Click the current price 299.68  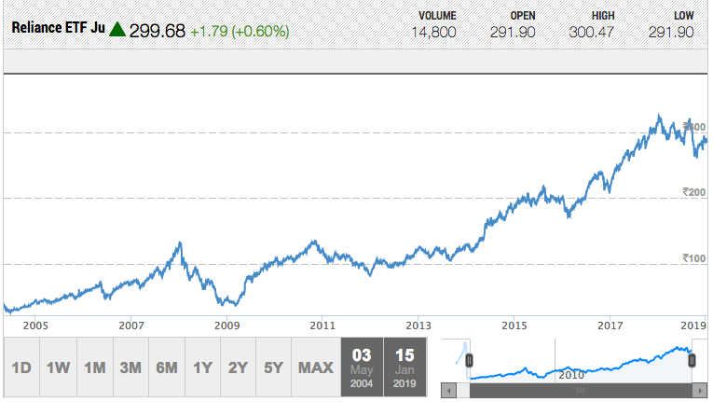pyautogui.click(x=158, y=31)
